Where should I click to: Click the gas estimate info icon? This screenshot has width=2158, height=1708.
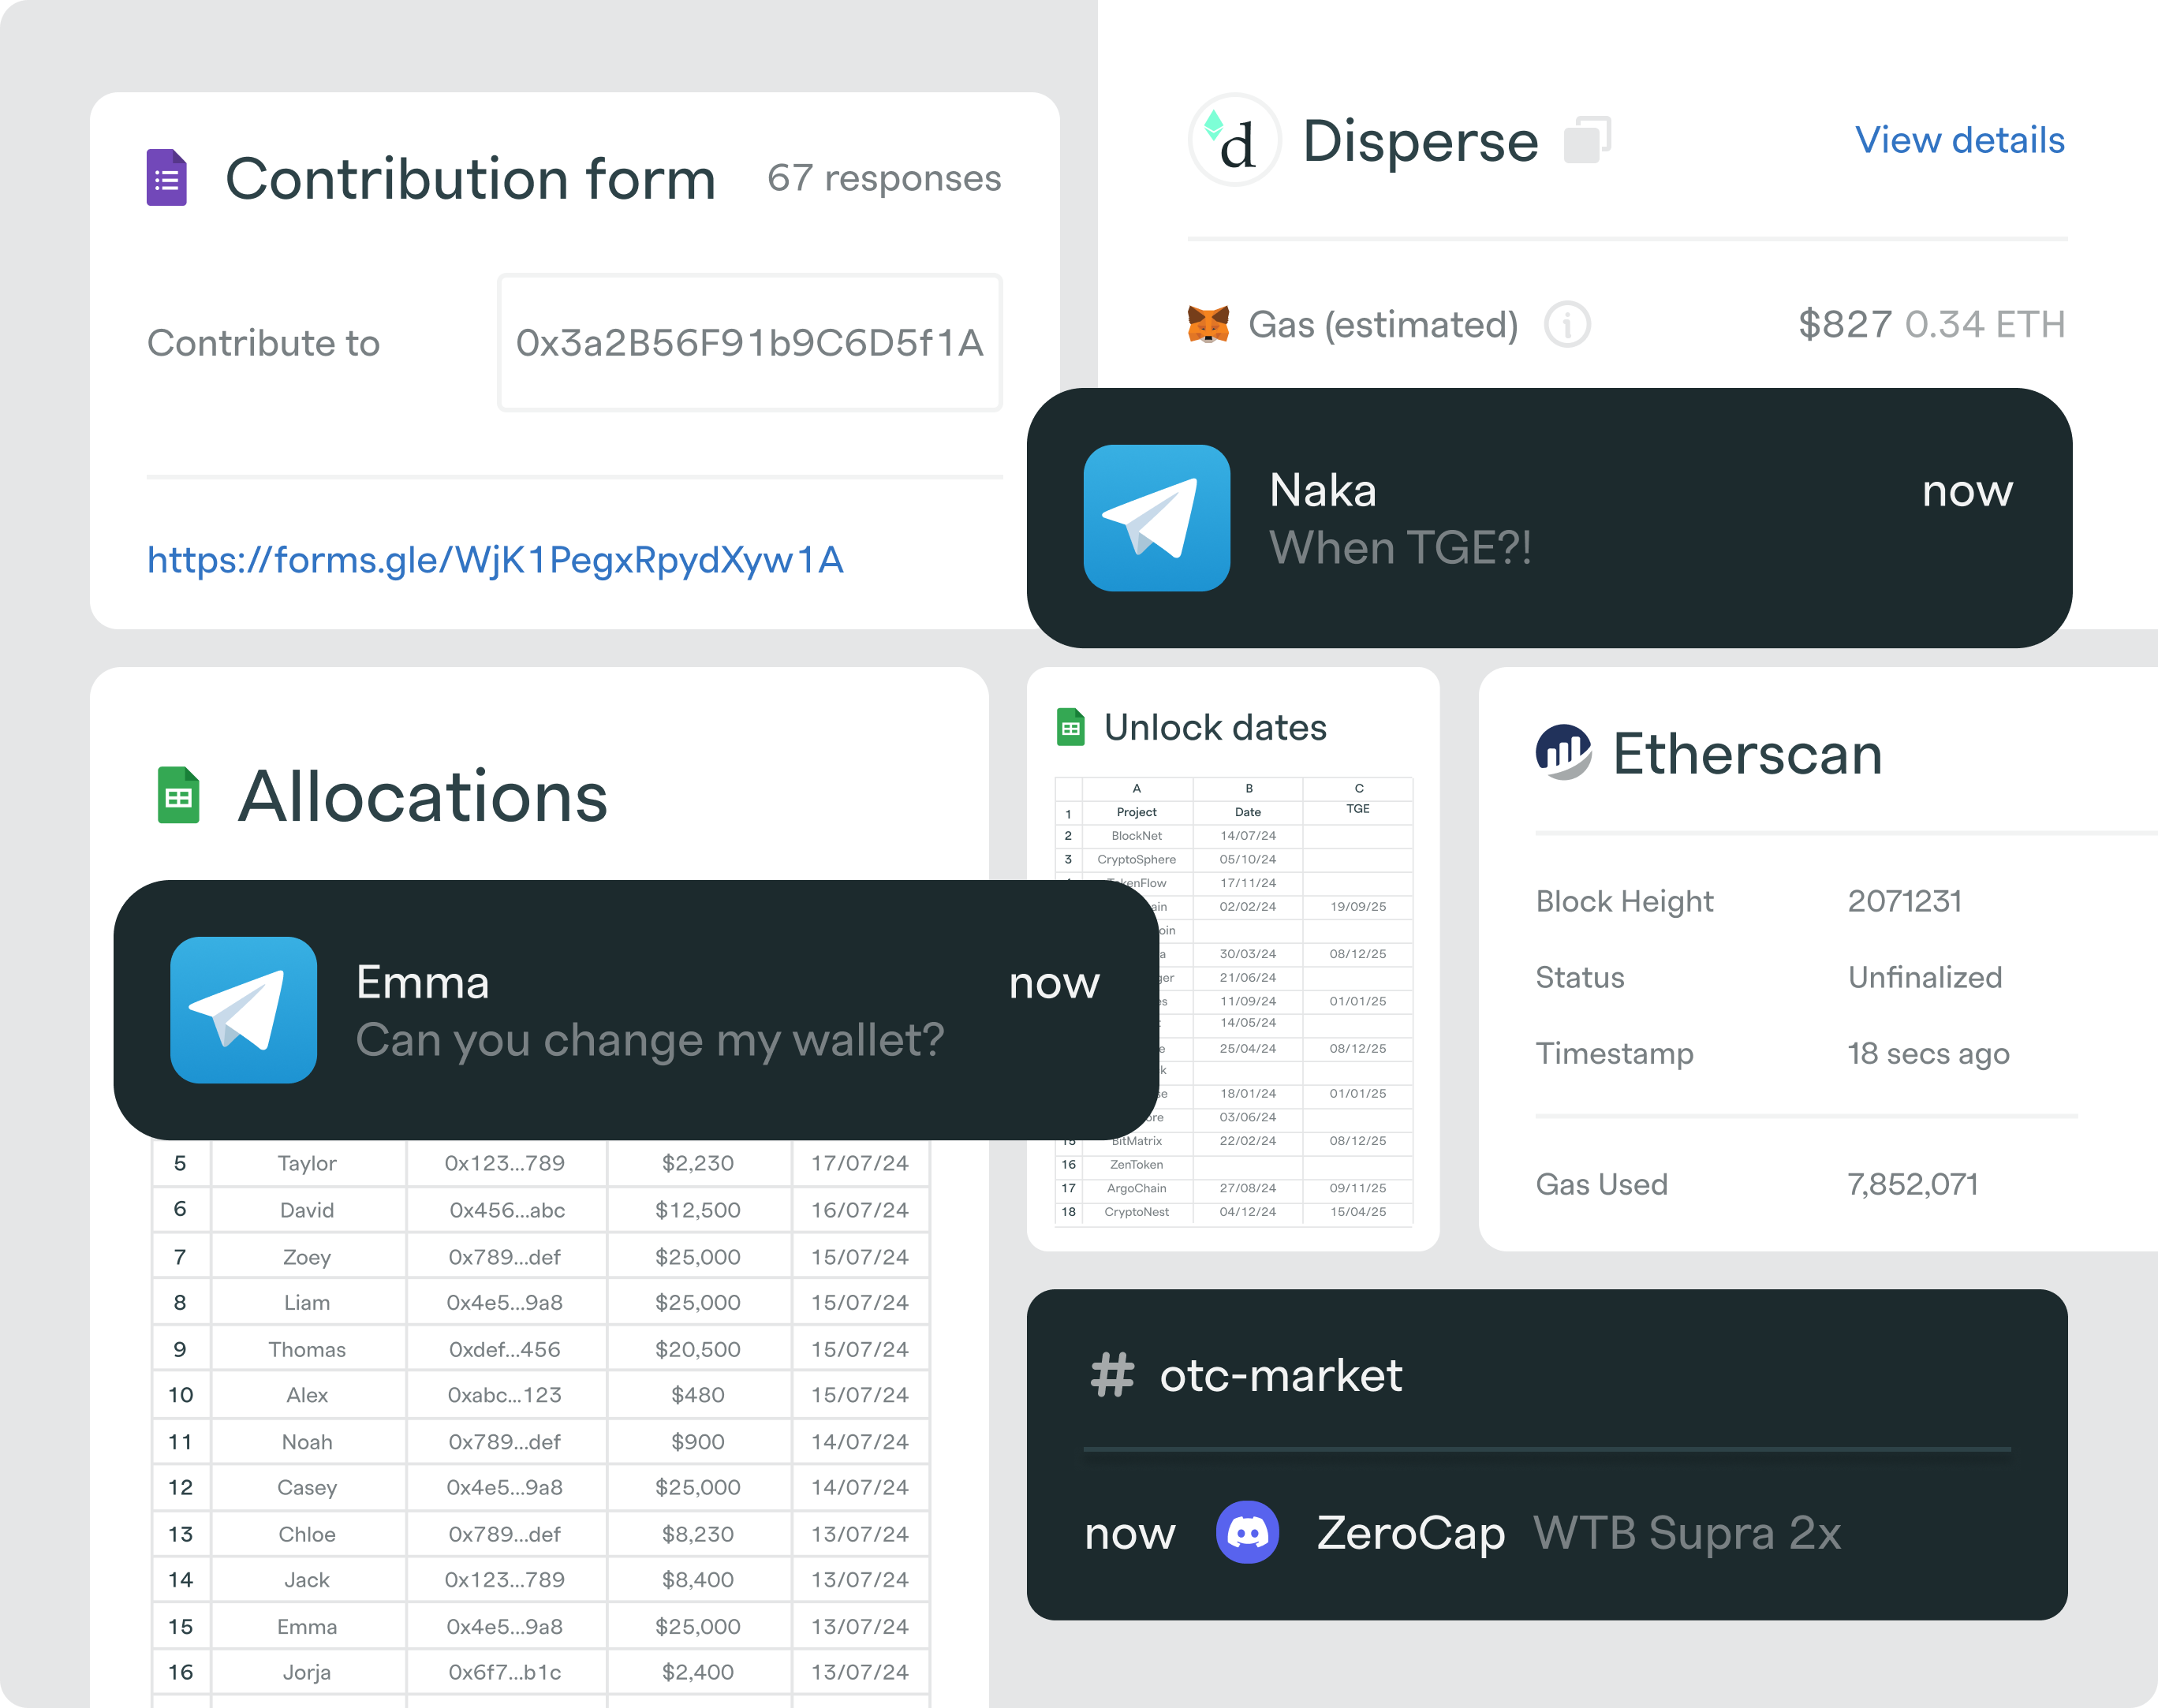(x=1566, y=325)
